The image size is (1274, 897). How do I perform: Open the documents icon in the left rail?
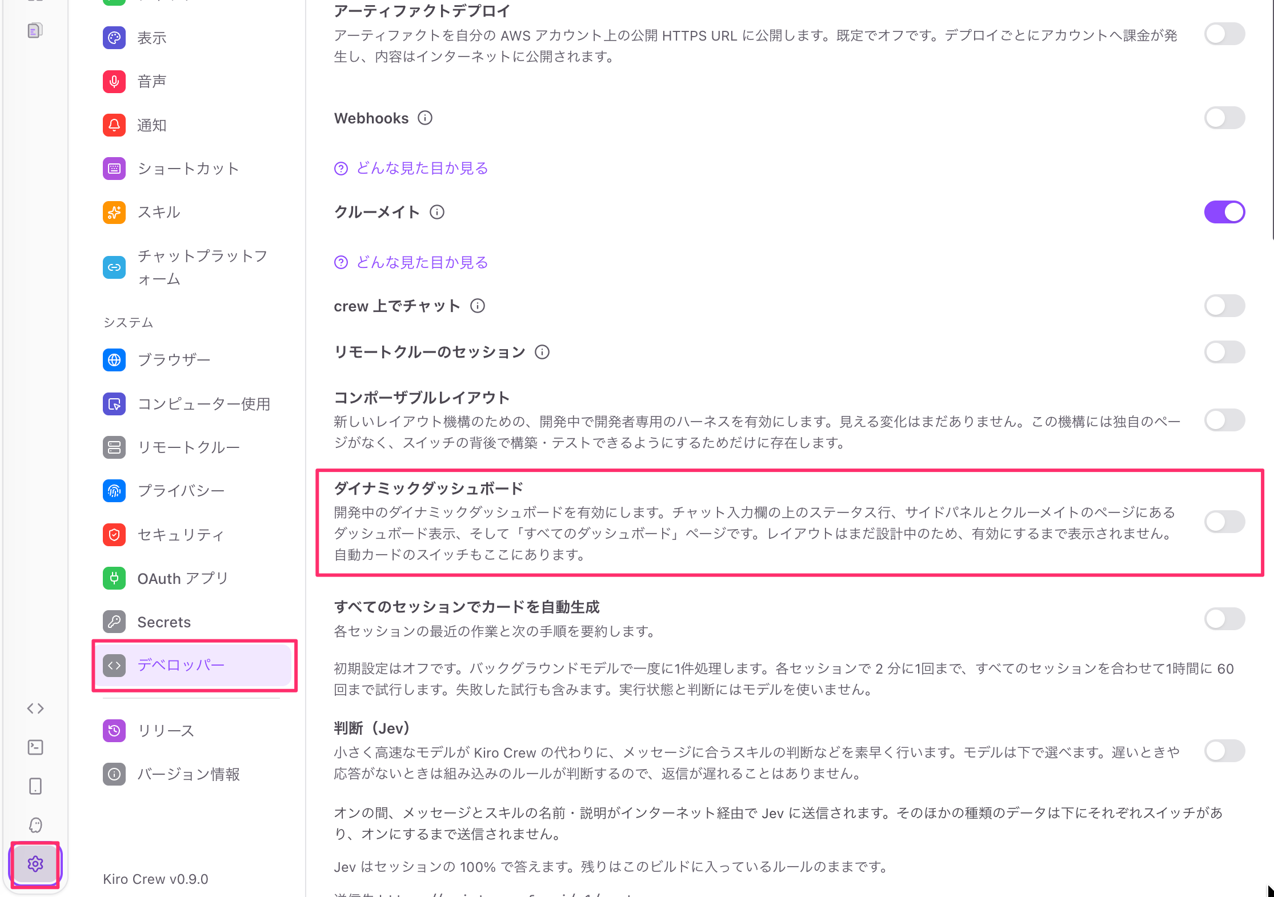35,30
